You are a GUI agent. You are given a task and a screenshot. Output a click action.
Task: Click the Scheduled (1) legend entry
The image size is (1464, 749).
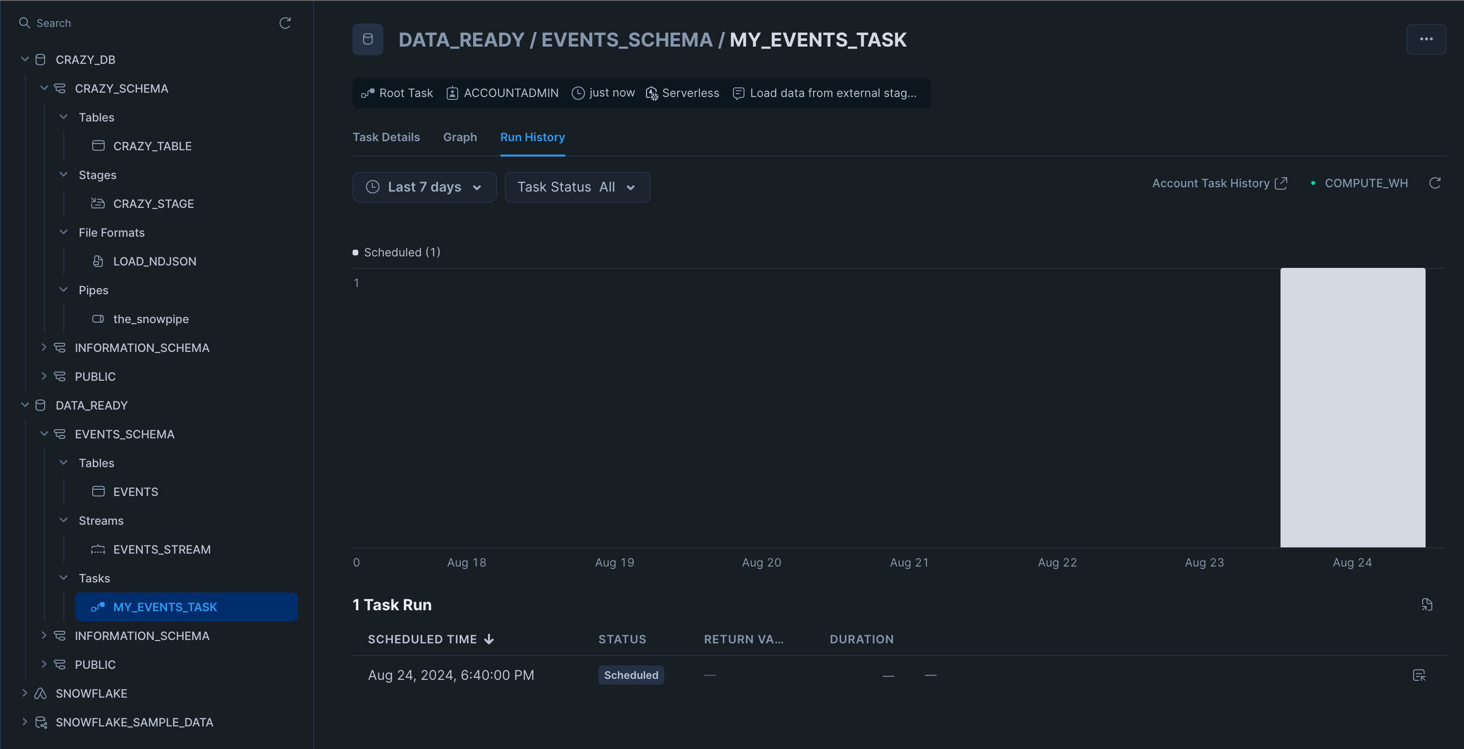pyautogui.click(x=397, y=253)
